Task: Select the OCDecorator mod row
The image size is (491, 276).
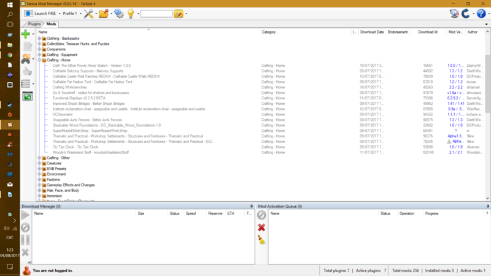Action: pyautogui.click(x=63, y=115)
